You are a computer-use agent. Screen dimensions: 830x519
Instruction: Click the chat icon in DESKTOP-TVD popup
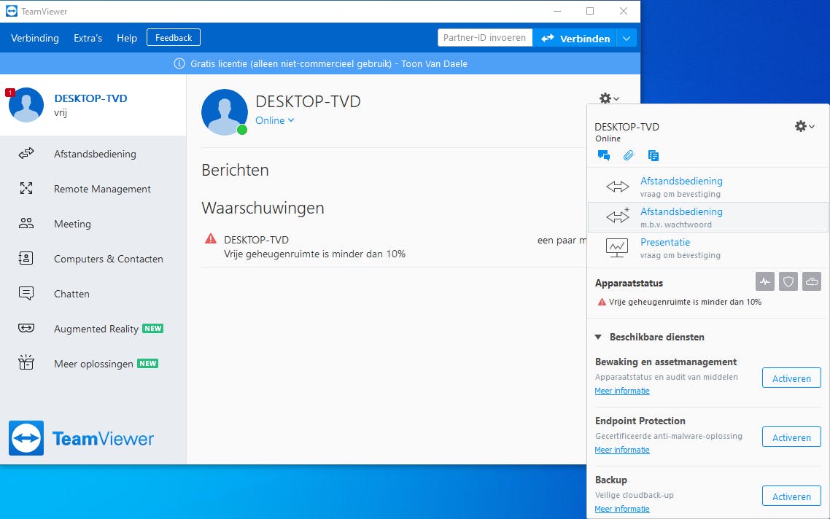pyautogui.click(x=603, y=155)
